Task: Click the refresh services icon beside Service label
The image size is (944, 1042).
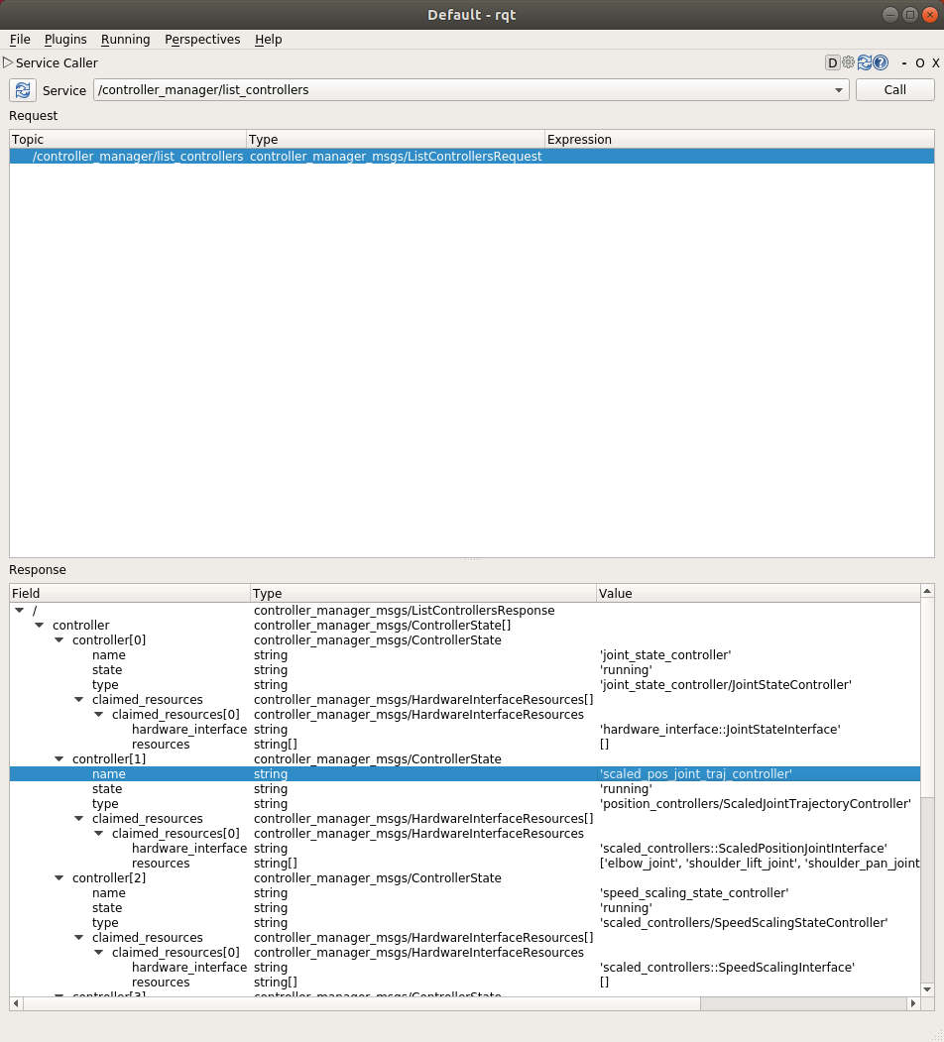Action: (23, 89)
